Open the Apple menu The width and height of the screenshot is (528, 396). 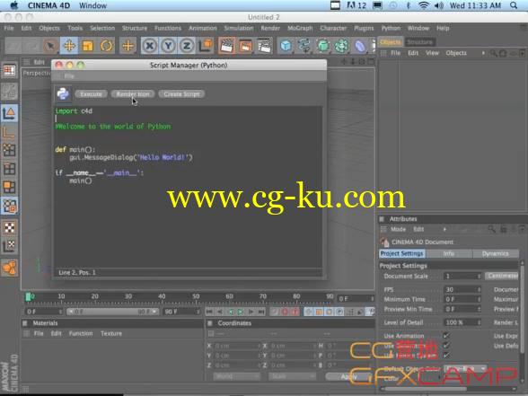pyautogui.click(x=14, y=5)
